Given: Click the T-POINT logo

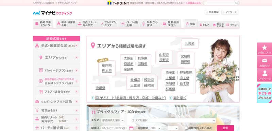Looking at the screenshot, I should coord(118,3).
